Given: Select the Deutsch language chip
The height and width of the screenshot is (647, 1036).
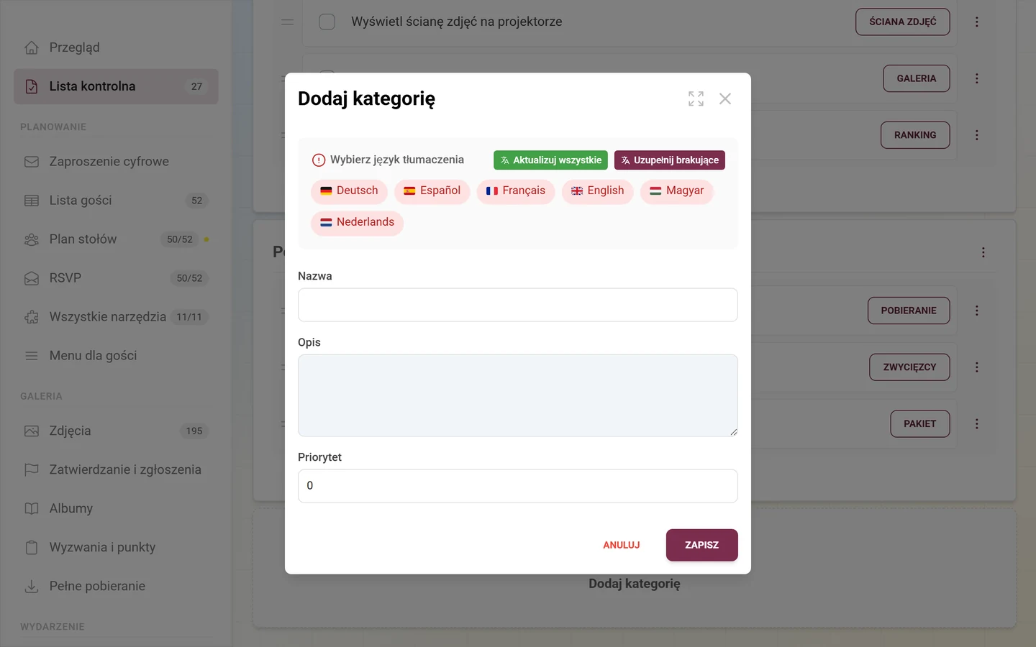Looking at the screenshot, I should click(349, 191).
